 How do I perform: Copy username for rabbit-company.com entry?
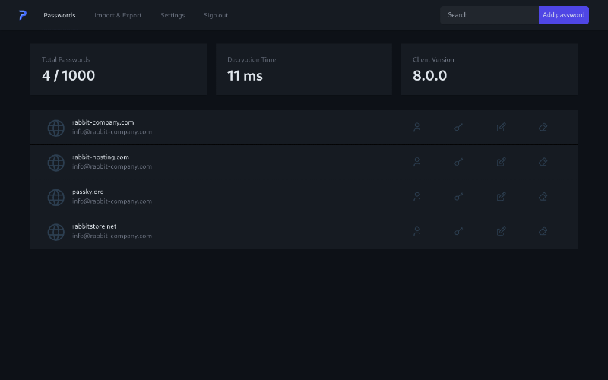coord(416,127)
